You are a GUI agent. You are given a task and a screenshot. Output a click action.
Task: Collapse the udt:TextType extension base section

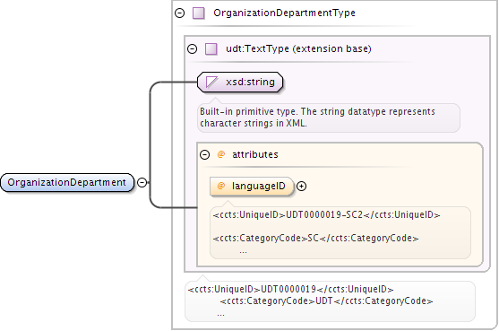click(x=193, y=48)
